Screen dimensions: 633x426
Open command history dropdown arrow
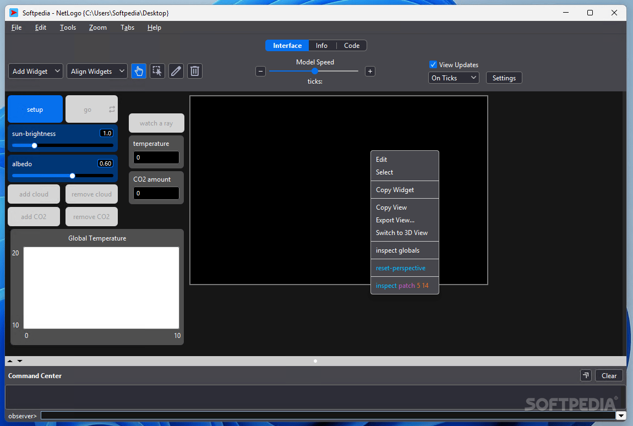click(621, 416)
